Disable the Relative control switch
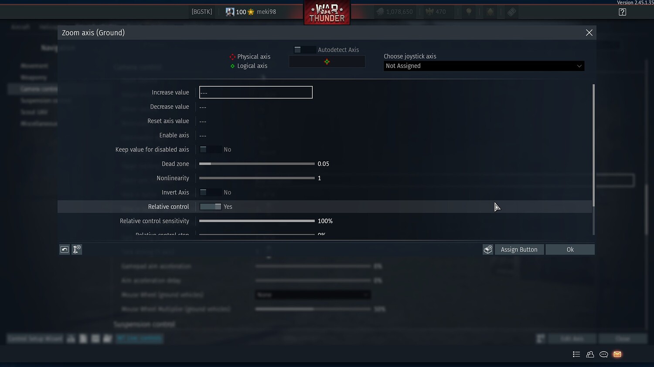 point(211,206)
